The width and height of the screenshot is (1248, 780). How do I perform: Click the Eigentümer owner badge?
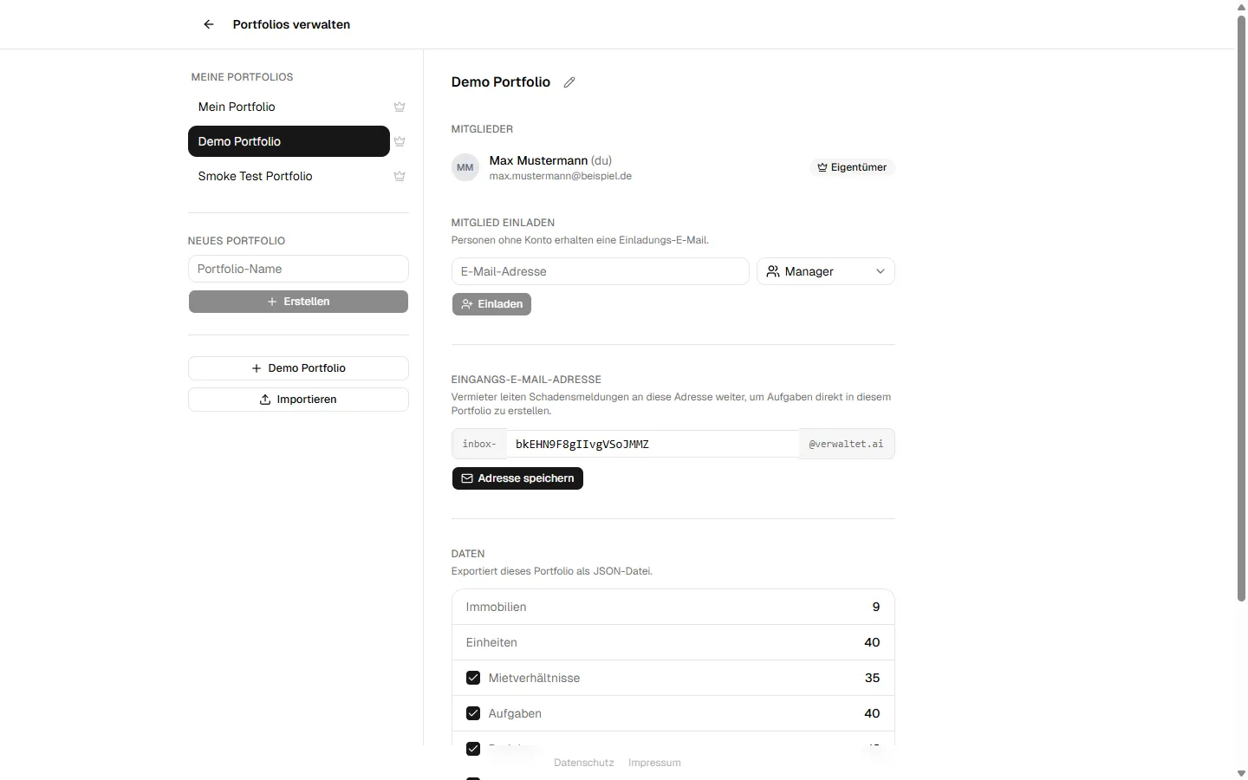click(853, 167)
